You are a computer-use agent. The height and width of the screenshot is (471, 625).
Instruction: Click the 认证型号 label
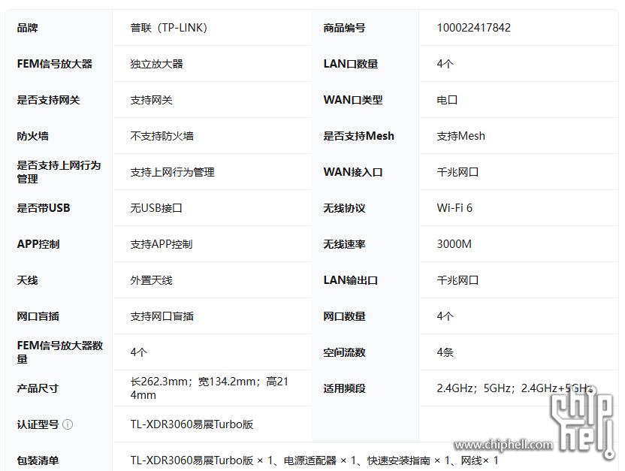[38, 424]
